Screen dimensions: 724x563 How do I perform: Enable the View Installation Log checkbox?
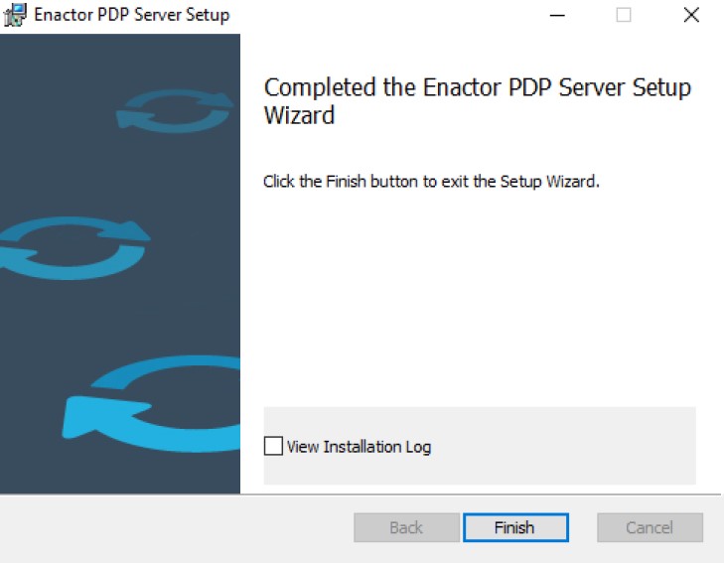pyautogui.click(x=273, y=447)
